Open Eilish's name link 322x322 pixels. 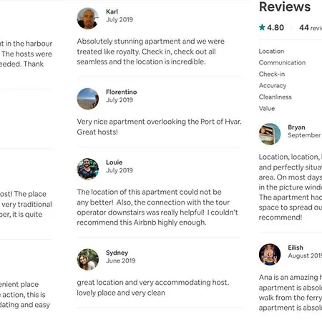point(296,248)
